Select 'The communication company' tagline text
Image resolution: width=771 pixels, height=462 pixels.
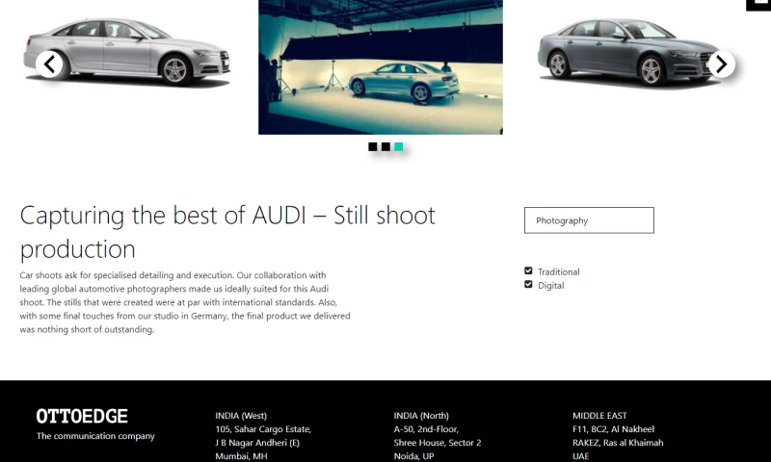coord(95,436)
